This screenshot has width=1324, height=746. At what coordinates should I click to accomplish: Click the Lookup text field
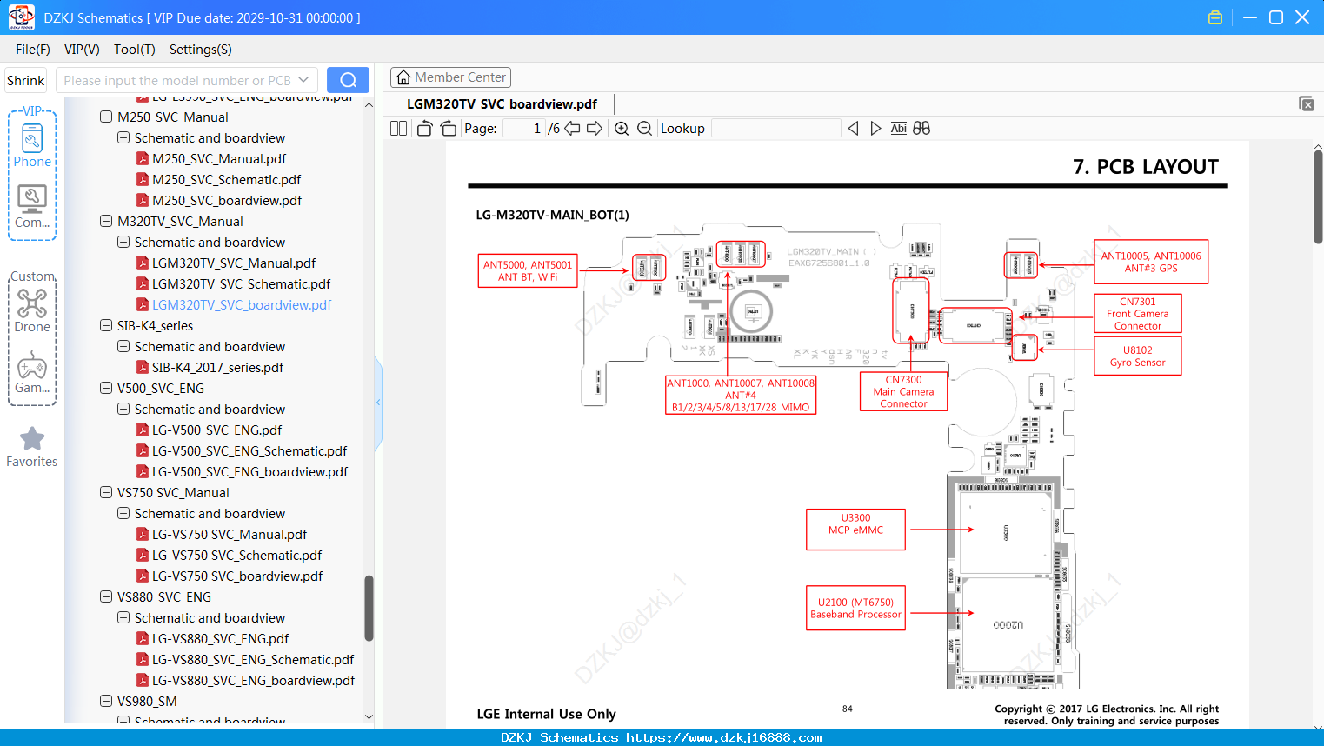(776, 129)
